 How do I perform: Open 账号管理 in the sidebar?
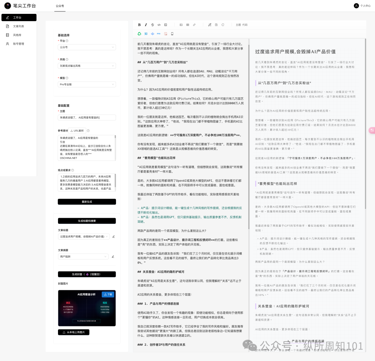(x=18, y=44)
